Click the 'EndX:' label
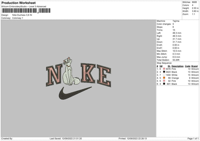The image size is (200, 141). click(x=160, y=45)
